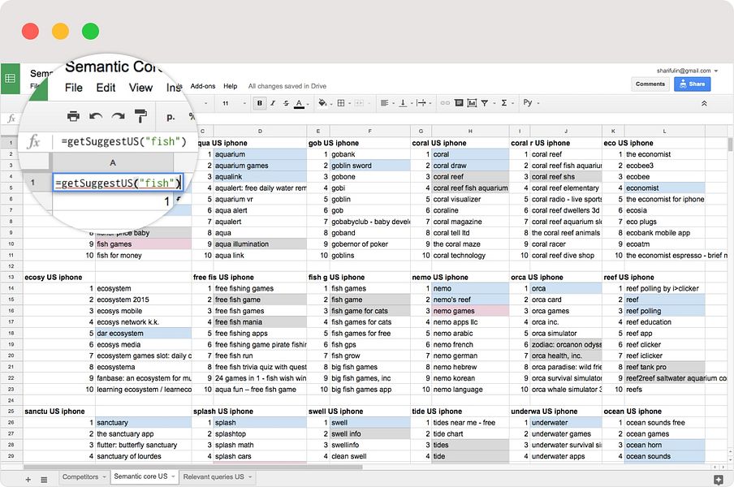Toggle strikethrough text formatting
The height and width of the screenshot is (487, 734).
285,103
